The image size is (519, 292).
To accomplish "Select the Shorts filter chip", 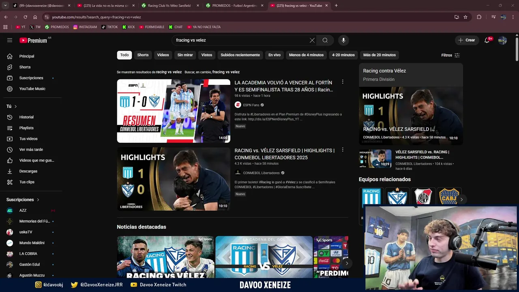I will 143,55.
